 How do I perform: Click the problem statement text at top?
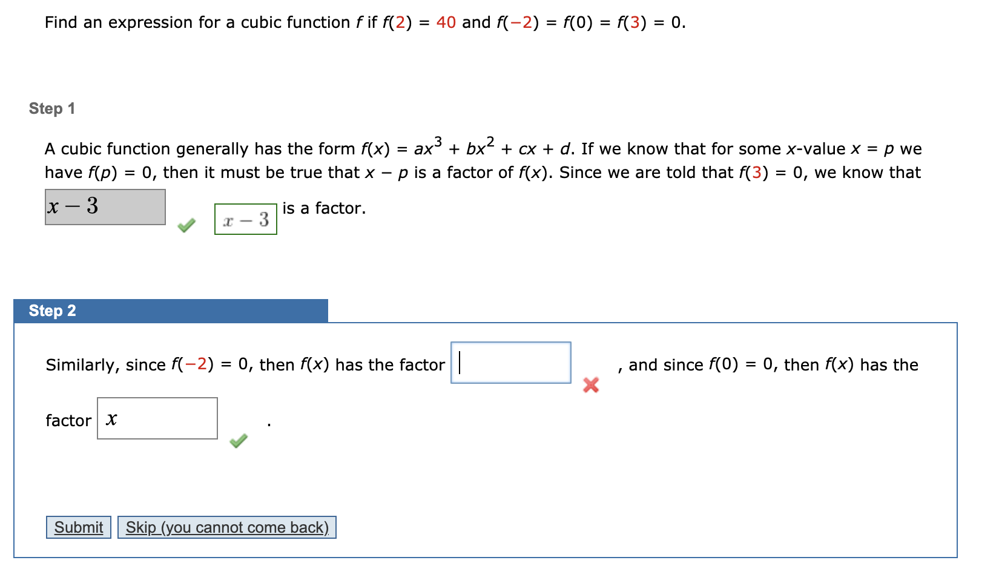coord(363,22)
